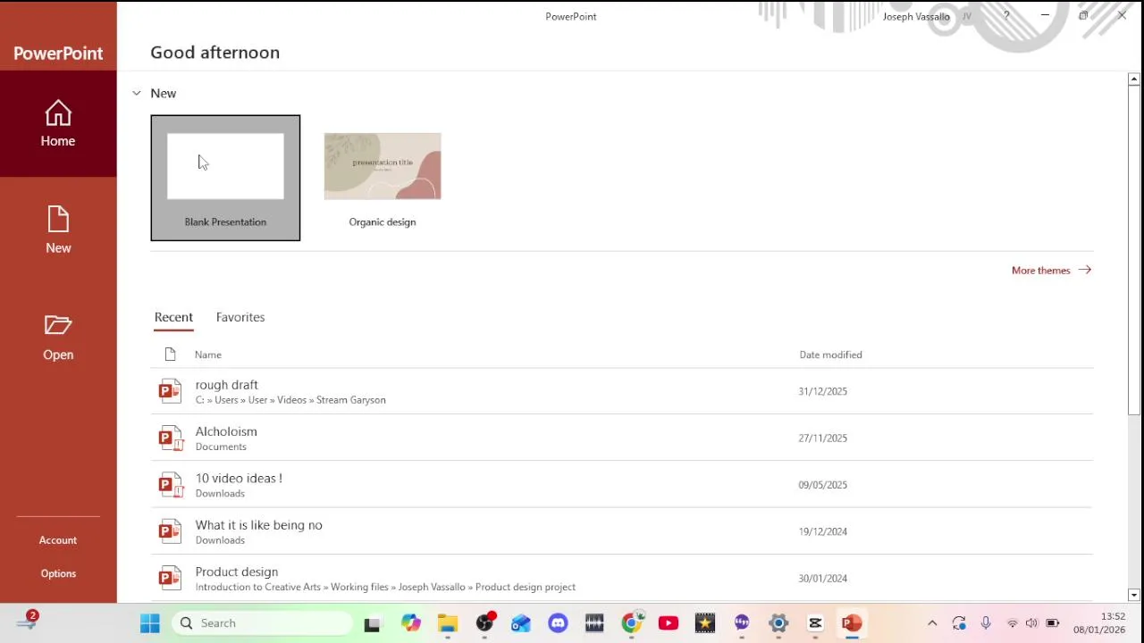Viewport: 1144px width, 643px height.
Task: Sort files by Date modified header
Action: click(x=830, y=355)
